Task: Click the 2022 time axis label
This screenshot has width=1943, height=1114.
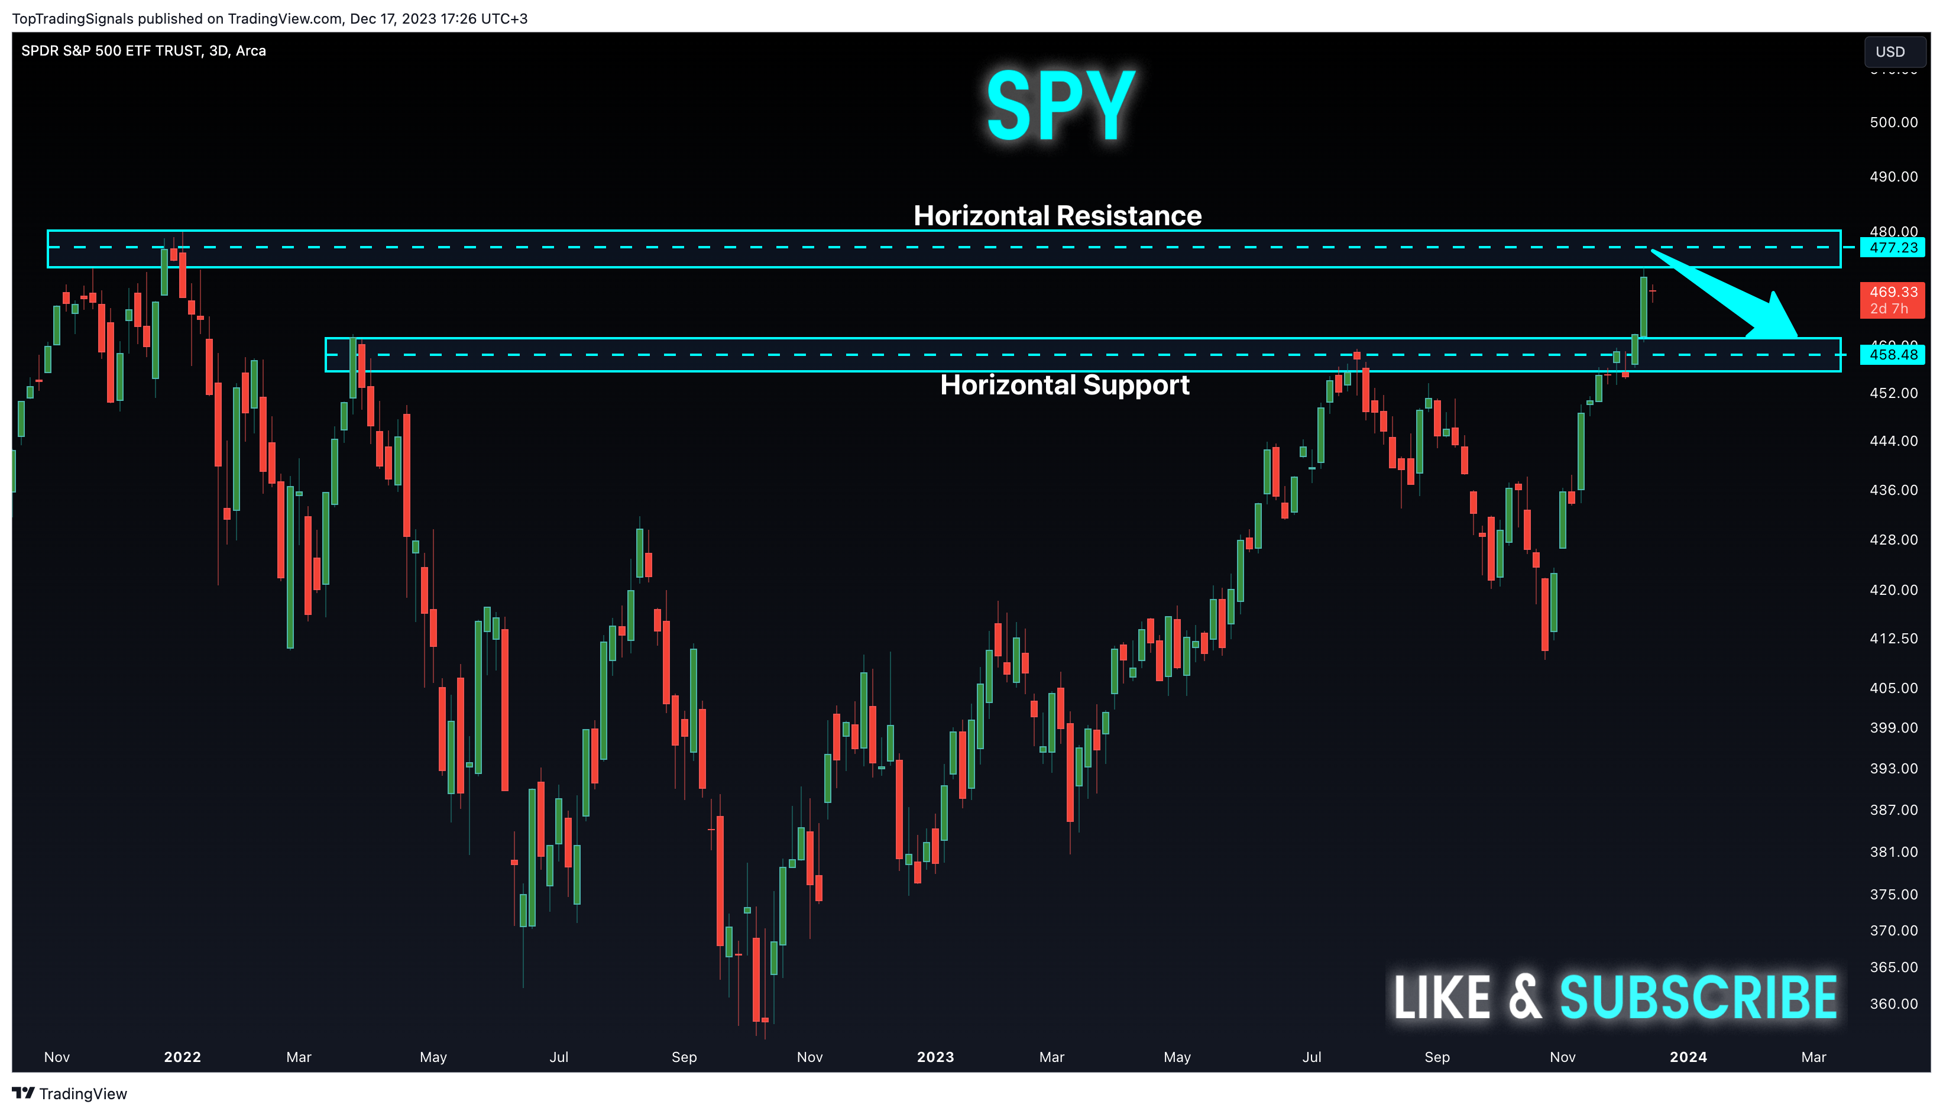Action: [182, 1057]
